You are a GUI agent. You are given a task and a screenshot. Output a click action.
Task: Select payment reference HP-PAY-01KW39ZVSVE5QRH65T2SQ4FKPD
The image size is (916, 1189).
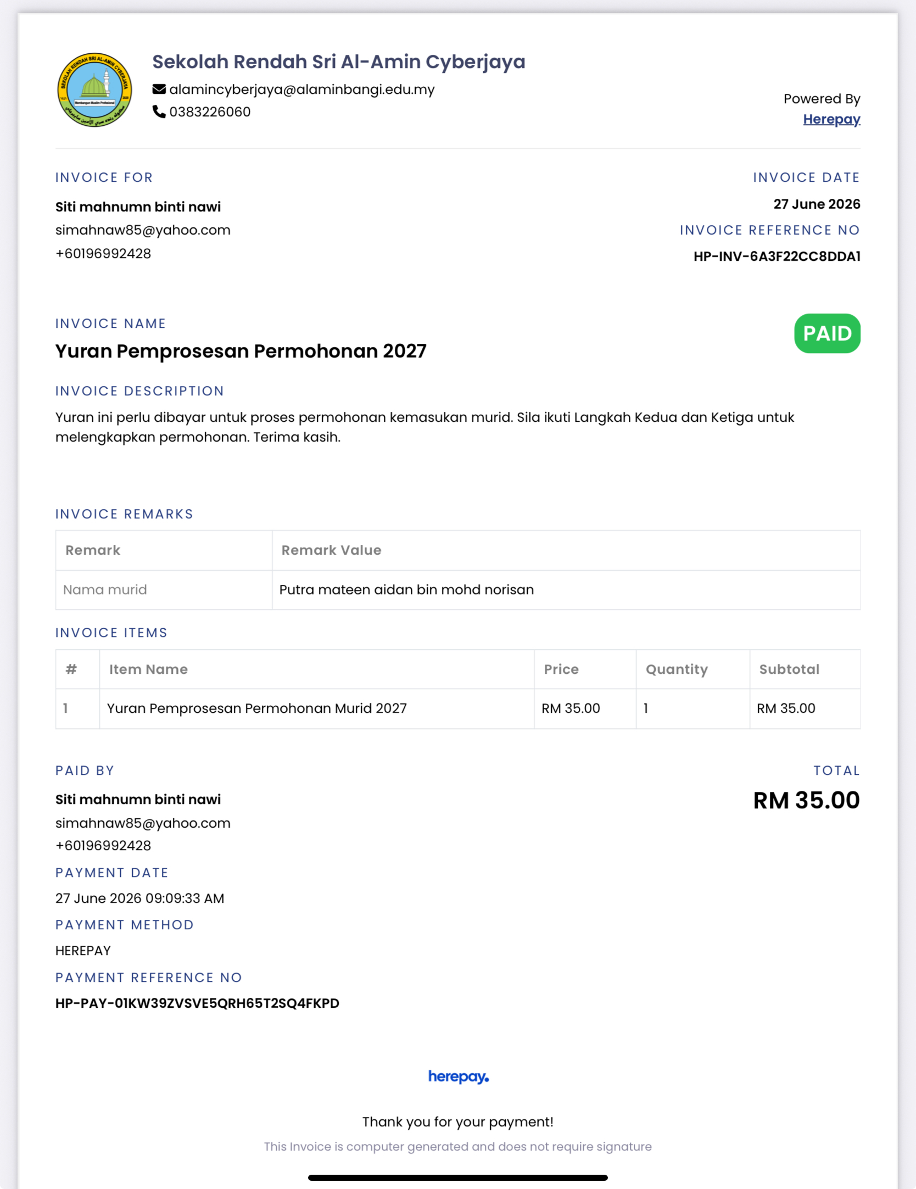click(197, 1003)
